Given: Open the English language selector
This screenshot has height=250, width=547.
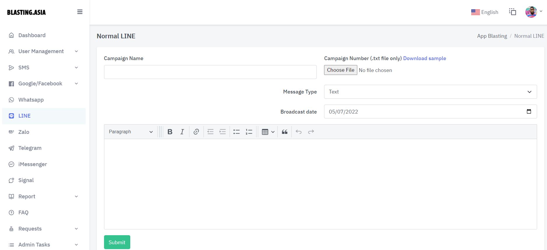Looking at the screenshot, I should pyautogui.click(x=485, y=12).
